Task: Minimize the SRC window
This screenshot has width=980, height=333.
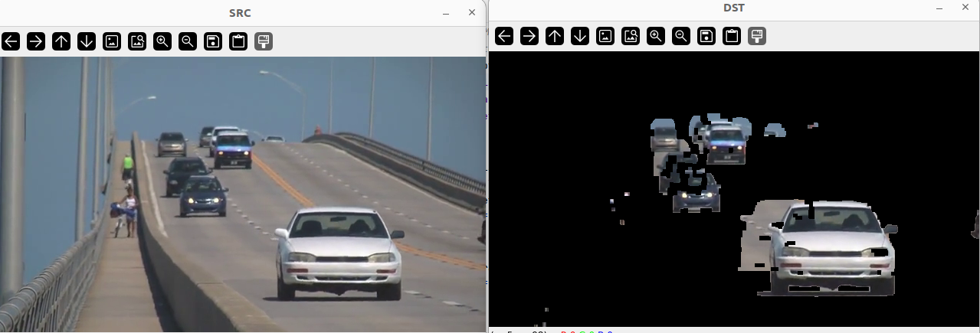Action: coord(445,13)
